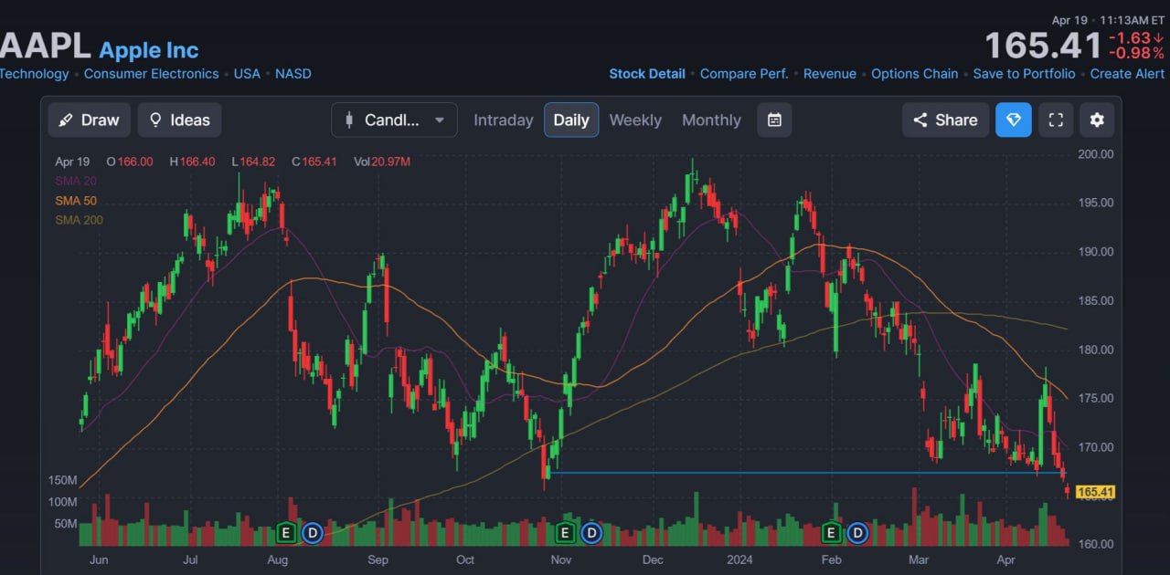Screen dimensions: 1170x575
Task: Toggle the SMA 200 indicator label
Action: click(x=79, y=220)
